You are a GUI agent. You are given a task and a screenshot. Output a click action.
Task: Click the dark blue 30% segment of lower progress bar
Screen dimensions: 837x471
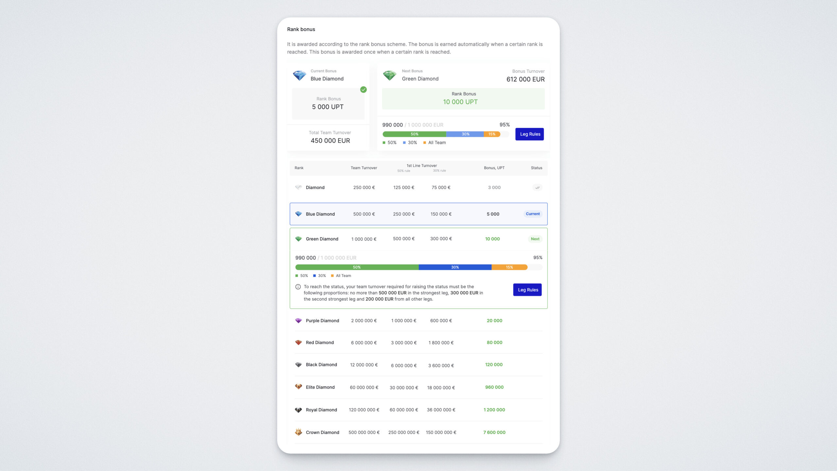455,267
